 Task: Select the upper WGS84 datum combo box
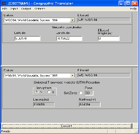tap(39, 20)
